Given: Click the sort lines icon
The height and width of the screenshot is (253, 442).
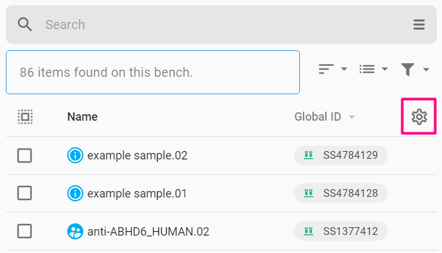Looking at the screenshot, I should pyautogui.click(x=326, y=69).
